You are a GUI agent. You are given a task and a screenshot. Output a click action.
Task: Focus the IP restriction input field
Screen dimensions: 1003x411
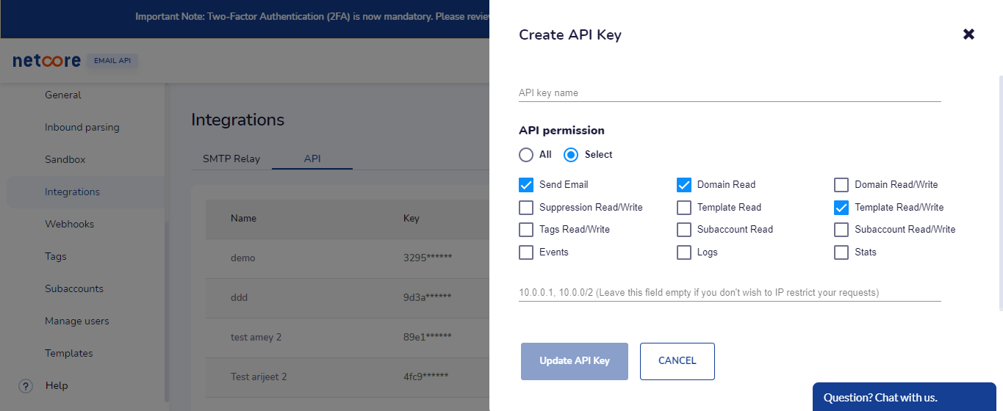point(729,293)
